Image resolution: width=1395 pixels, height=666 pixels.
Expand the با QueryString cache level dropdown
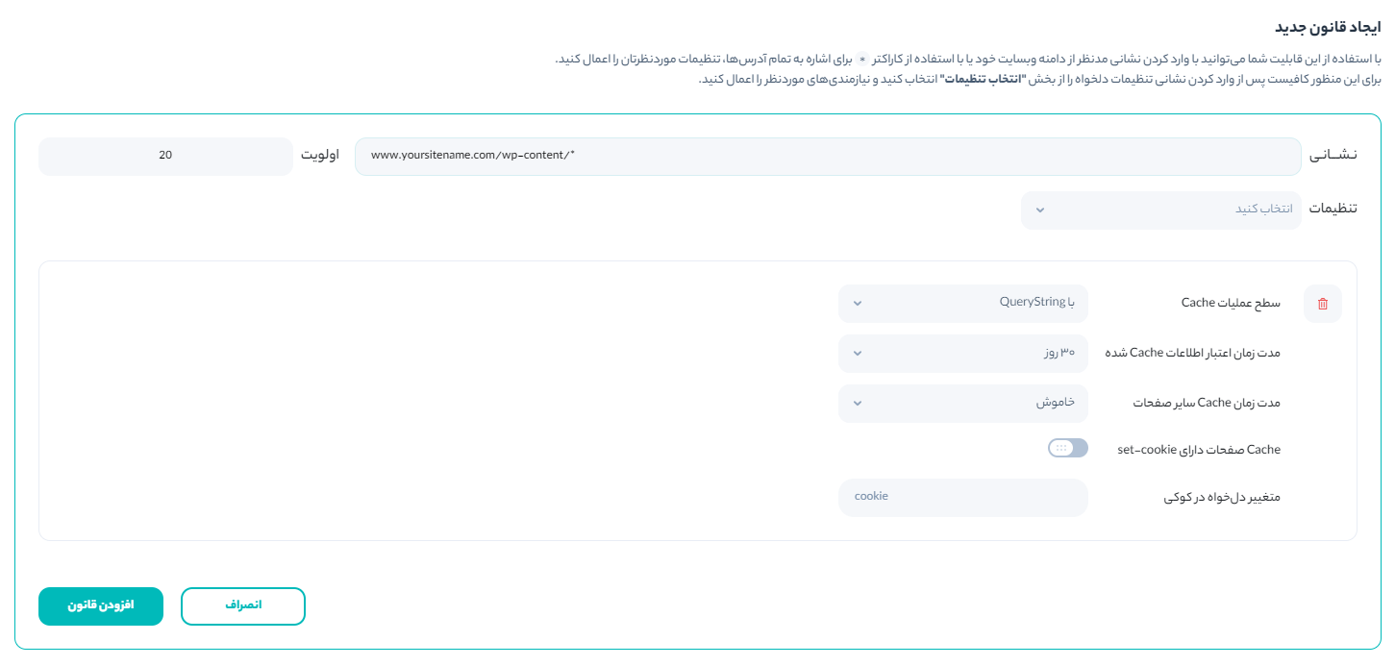click(x=962, y=304)
